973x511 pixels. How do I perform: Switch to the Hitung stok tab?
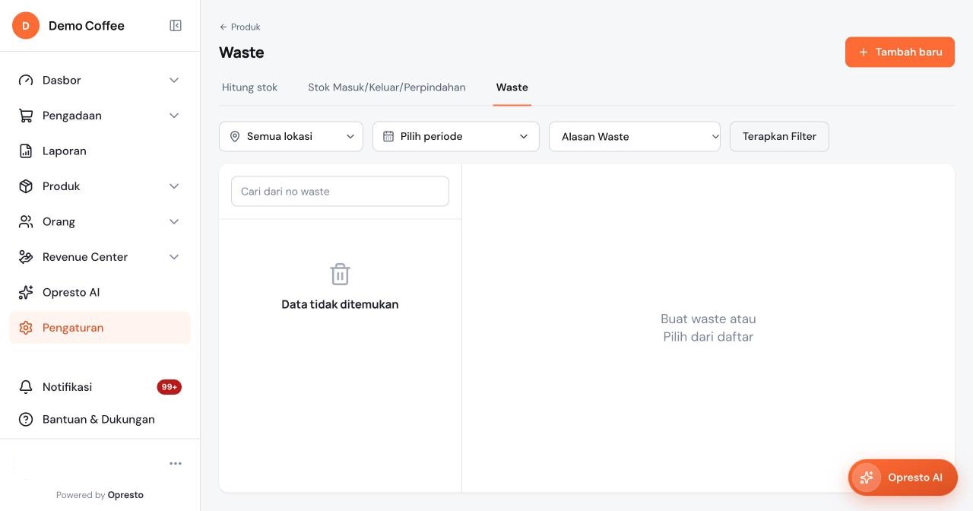tap(249, 87)
